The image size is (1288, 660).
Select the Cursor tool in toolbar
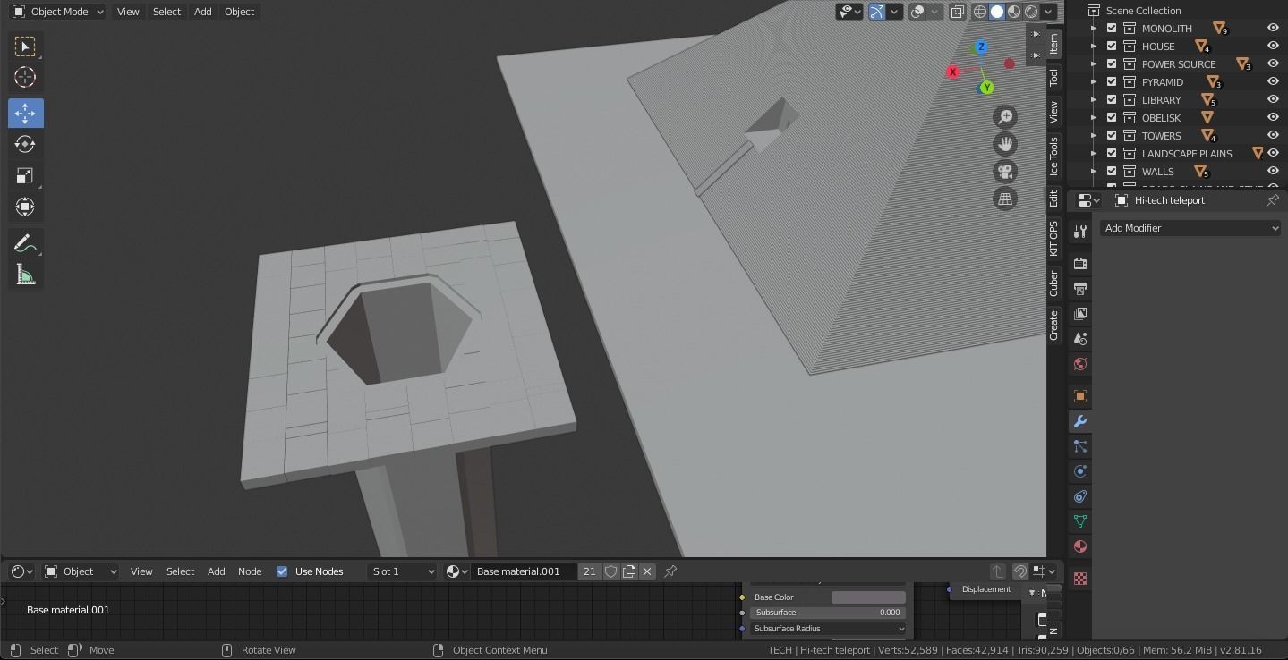click(25, 78)
